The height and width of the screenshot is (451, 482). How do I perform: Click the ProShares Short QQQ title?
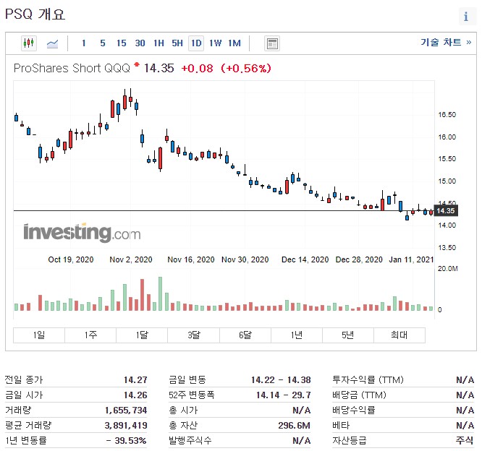(x=72, y=68)
